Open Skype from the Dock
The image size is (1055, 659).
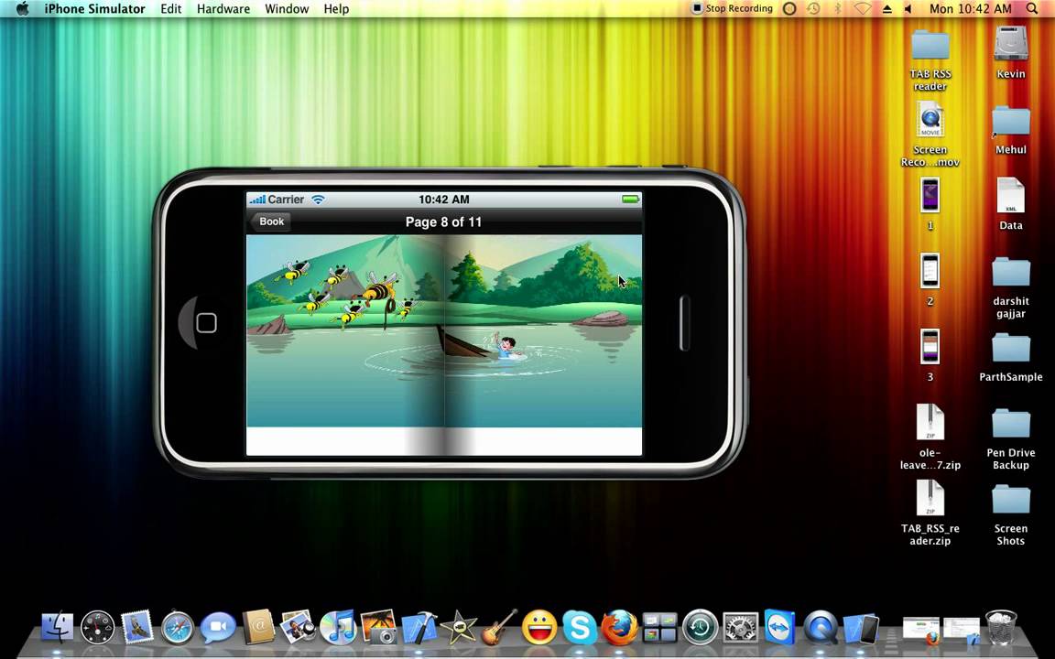click(580, 627)
